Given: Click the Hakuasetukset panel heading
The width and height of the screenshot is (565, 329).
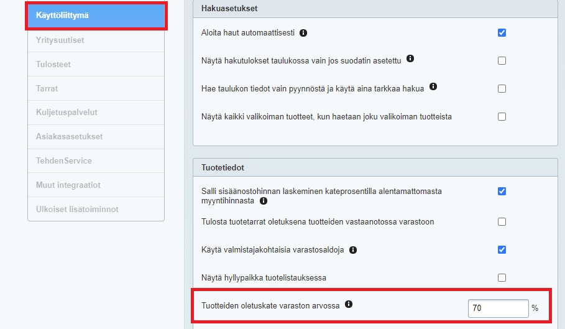Looking at the screenshot, I should 229,8.
